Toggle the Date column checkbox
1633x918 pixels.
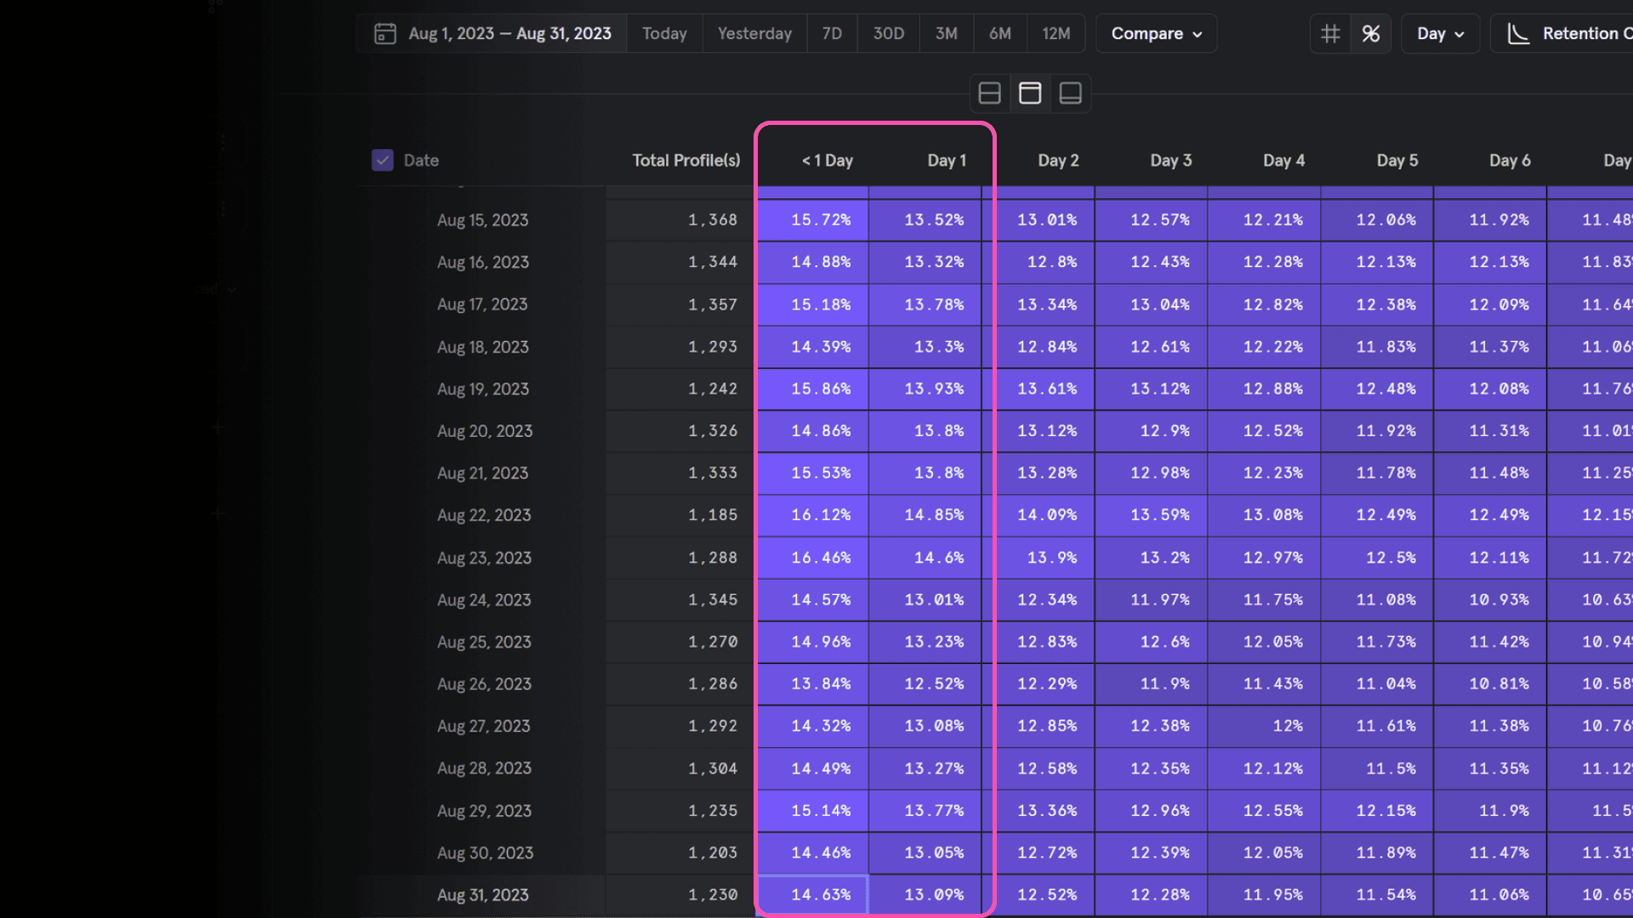point(383,160)
